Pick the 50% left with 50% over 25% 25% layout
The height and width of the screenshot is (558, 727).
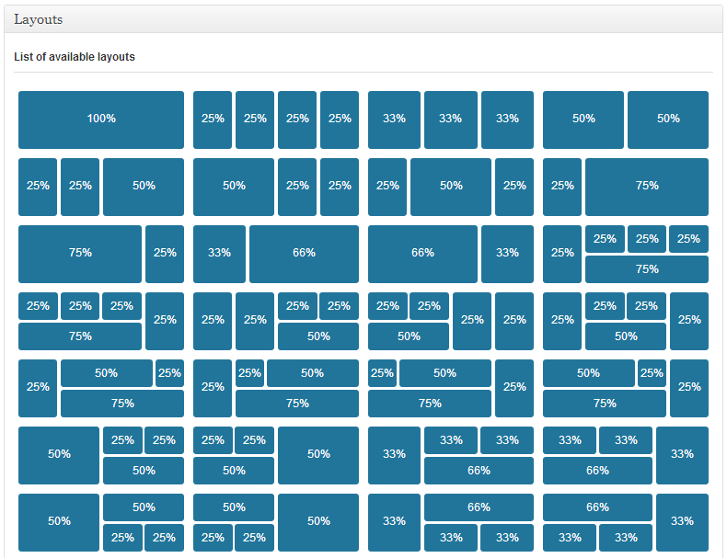coord(101,522)
